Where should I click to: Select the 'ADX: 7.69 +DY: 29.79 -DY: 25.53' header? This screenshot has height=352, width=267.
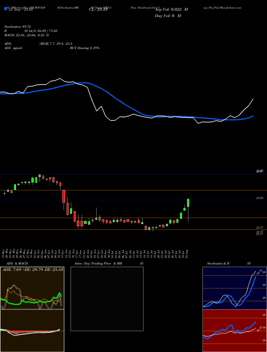click(x=32, y=269)
